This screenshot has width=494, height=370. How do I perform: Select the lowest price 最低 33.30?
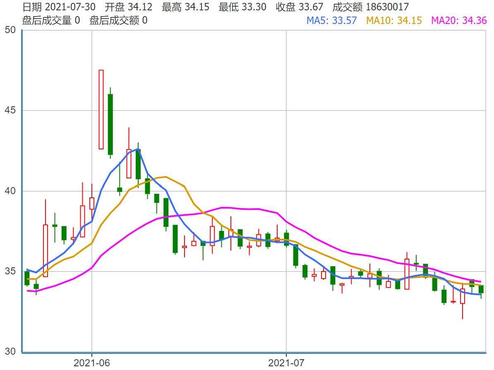(x=242, y=7)
